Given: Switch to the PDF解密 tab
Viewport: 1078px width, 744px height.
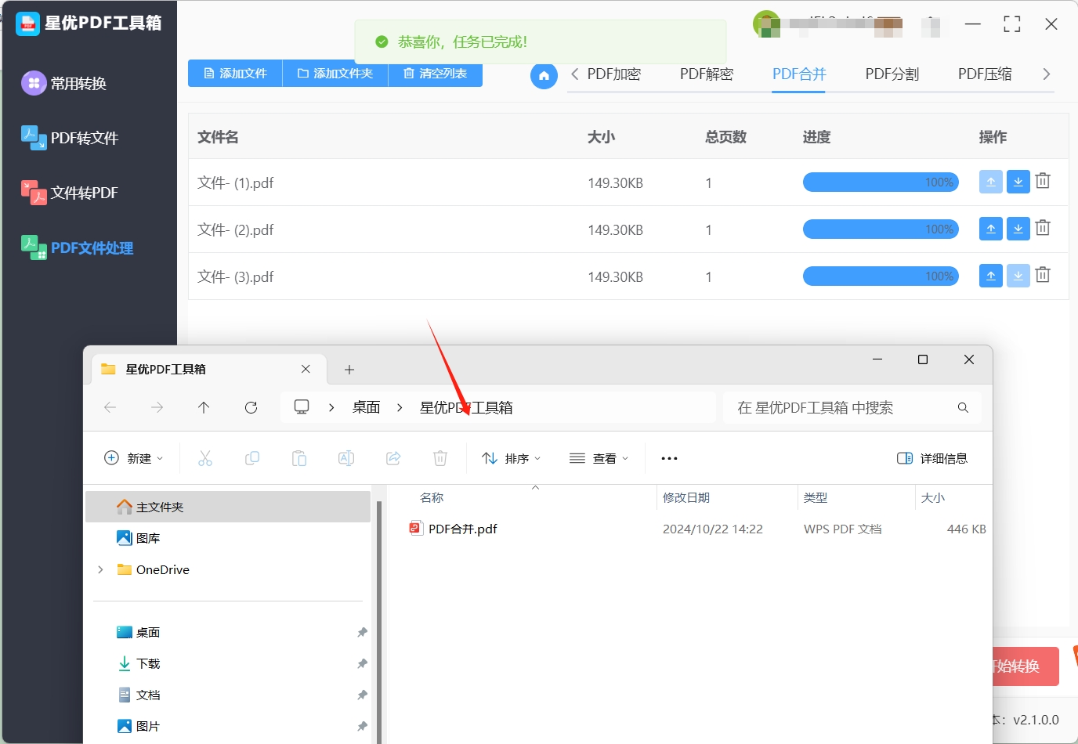Looking at the screenshot, I should [x=707, y=74].
